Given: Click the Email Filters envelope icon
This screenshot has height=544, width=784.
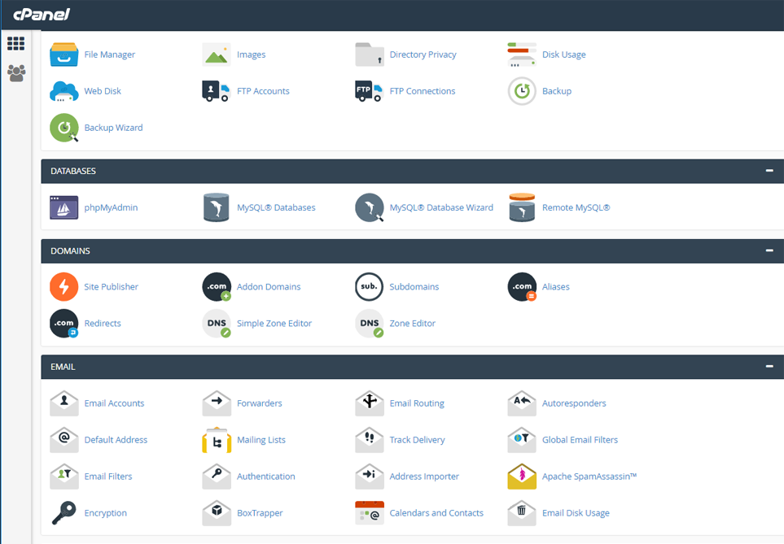Looking at the screenshot, I should [64, 476].
